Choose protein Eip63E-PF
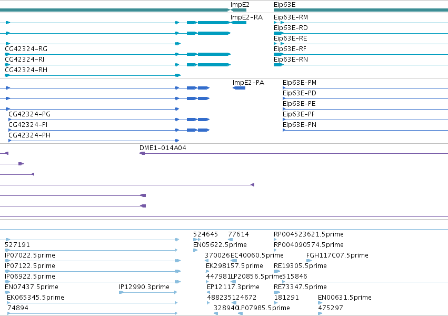The image size is (448, 316). pyautogui.click(x=298, y=114)
